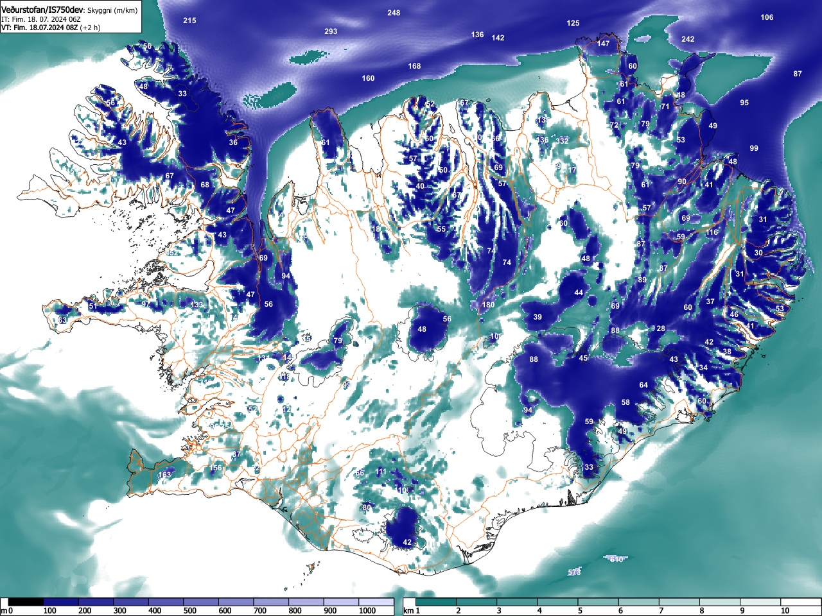Click visibility value 106 in top-right corner

point(767,17)
